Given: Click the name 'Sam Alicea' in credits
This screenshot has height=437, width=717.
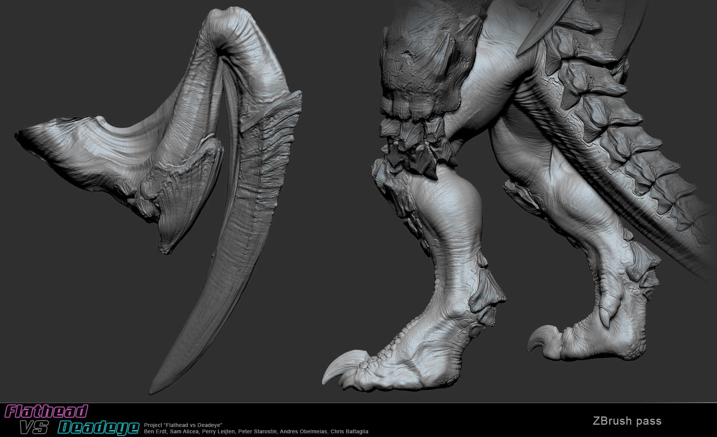Looking at the screenshot, I should click(184, 431).
